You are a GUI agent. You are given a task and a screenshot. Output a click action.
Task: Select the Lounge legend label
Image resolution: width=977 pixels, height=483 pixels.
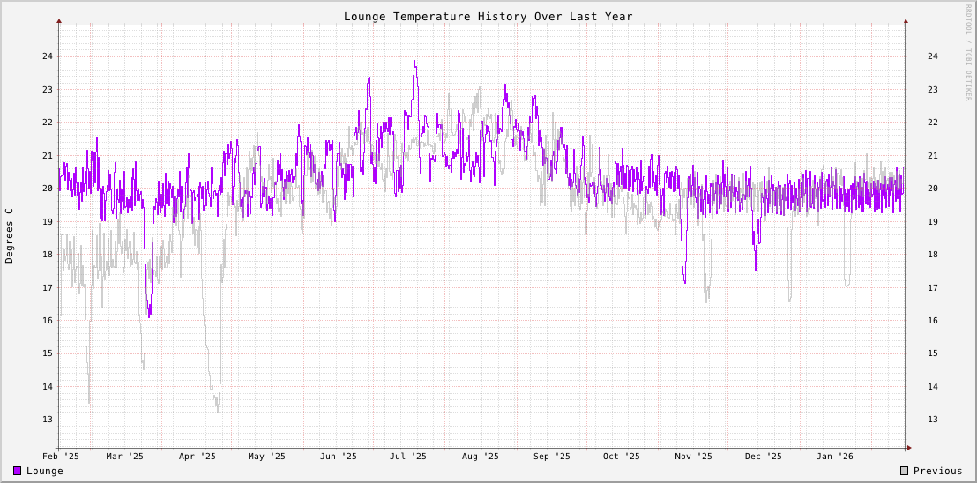coord(45,471)
